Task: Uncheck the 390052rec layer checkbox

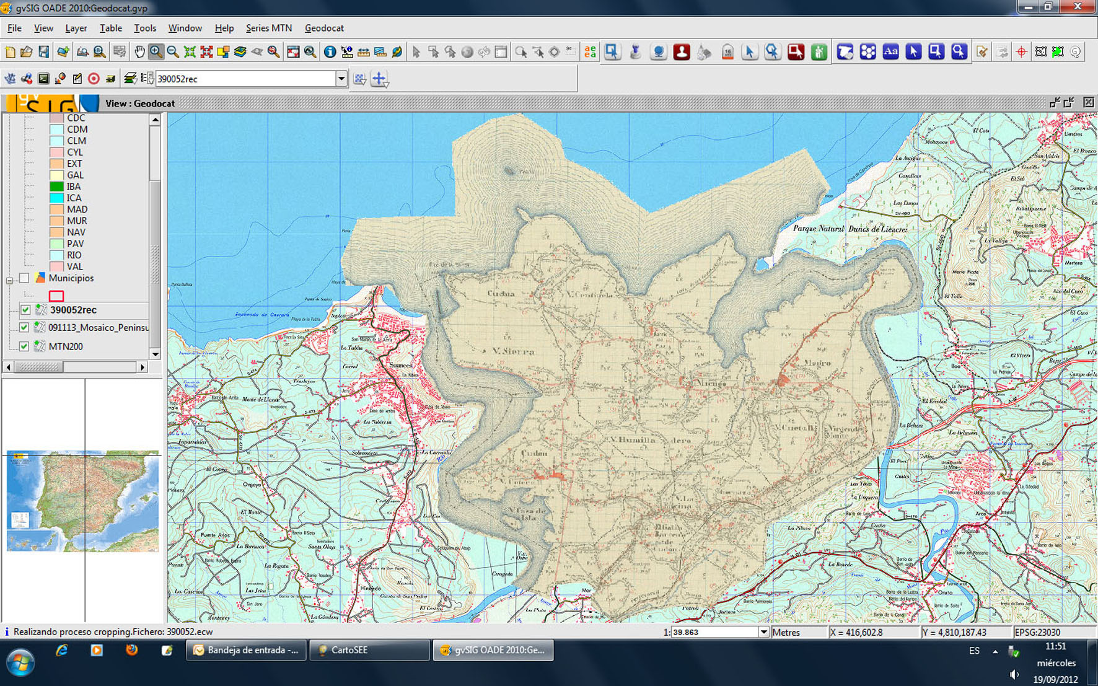Action: (x=25, y=310)
